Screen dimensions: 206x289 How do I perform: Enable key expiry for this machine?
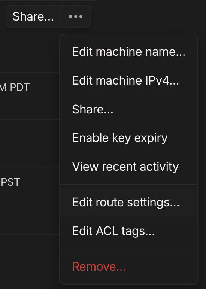129,138
